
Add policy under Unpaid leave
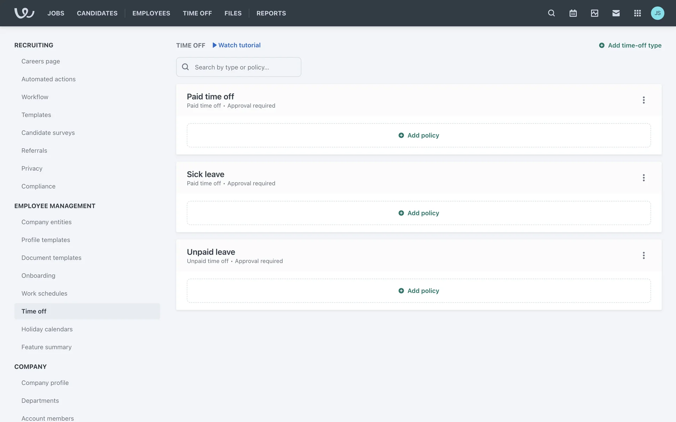[x=419, y=291]
